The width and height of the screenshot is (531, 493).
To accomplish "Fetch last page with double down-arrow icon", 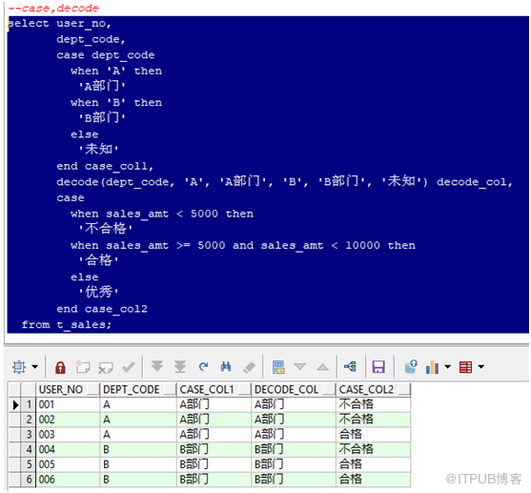I will (180, 366).
